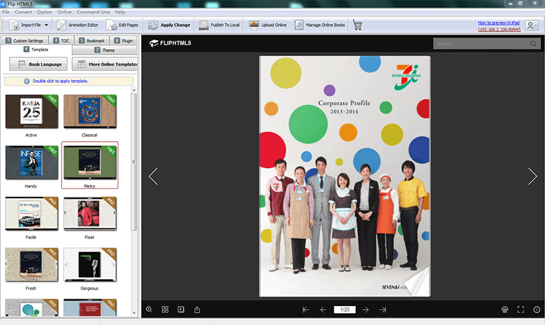Screen dimensions: 545x325
Task: Click the template list scrollbar
Action: pos(134,162)
